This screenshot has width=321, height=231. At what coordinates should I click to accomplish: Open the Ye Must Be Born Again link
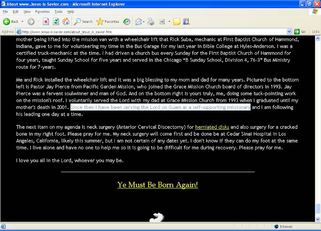click(158, 185)
